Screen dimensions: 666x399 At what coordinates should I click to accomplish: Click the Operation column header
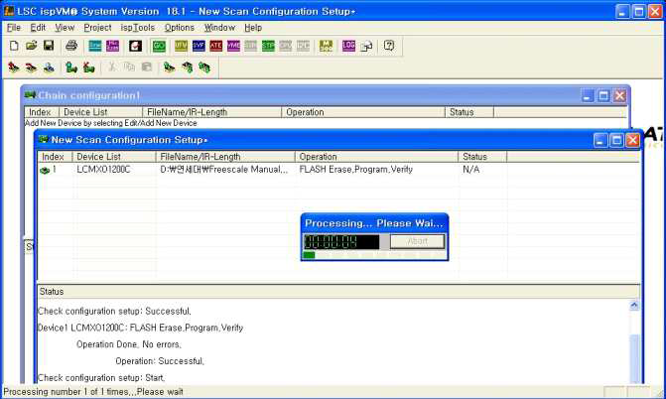click(x=318, y=157)
